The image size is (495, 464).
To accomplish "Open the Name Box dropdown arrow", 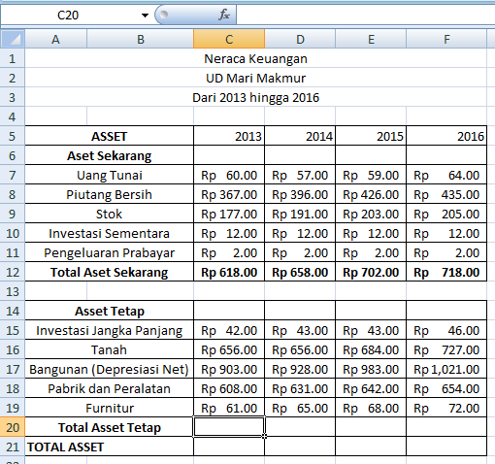I will (x=145, y=16).
